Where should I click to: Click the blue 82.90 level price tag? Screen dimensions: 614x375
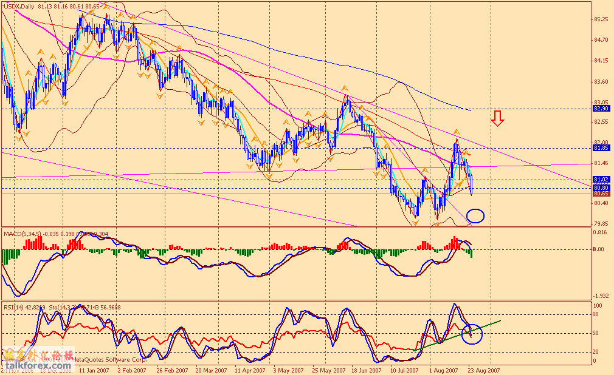pyautogui.click(x=601, y=109)
